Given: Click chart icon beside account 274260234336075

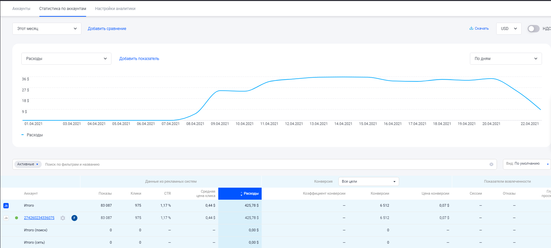Looking at the screenshot, I should 6,218.
